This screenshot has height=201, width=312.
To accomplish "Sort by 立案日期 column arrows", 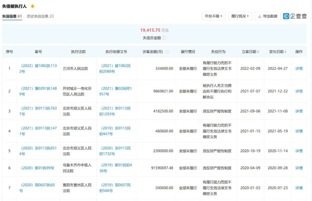I will 258,52.
